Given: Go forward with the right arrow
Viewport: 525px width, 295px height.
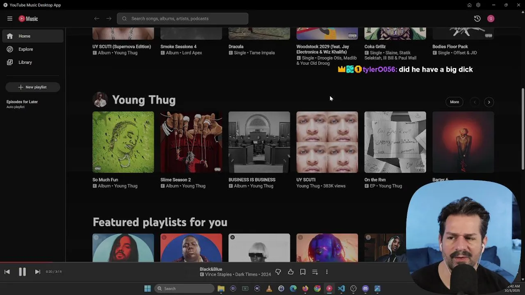Looking at the screenshot, I should click(109, 18).
